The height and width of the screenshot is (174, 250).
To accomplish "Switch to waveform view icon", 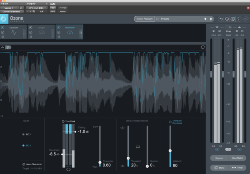I will [3, 48].
